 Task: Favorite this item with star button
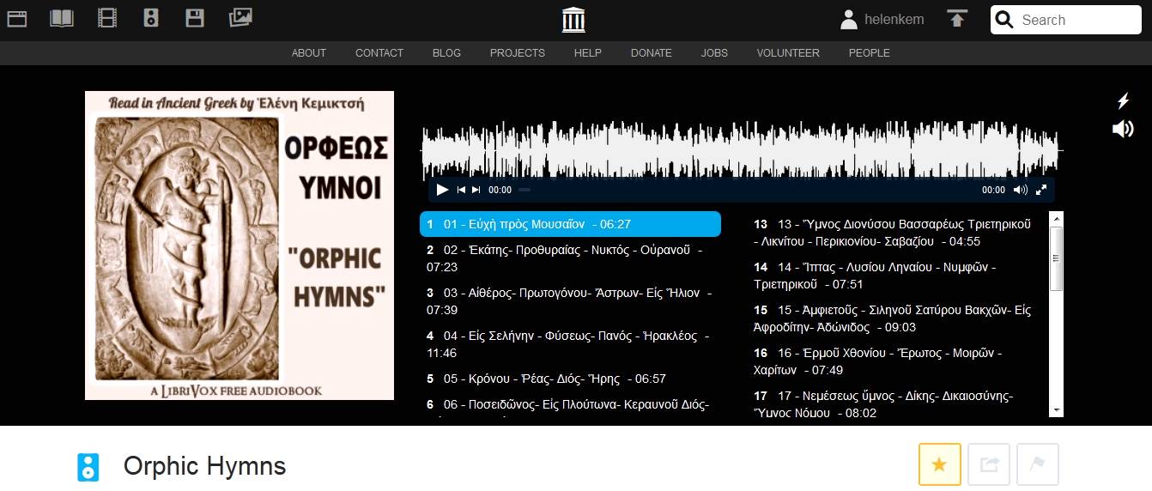point(939,464)
